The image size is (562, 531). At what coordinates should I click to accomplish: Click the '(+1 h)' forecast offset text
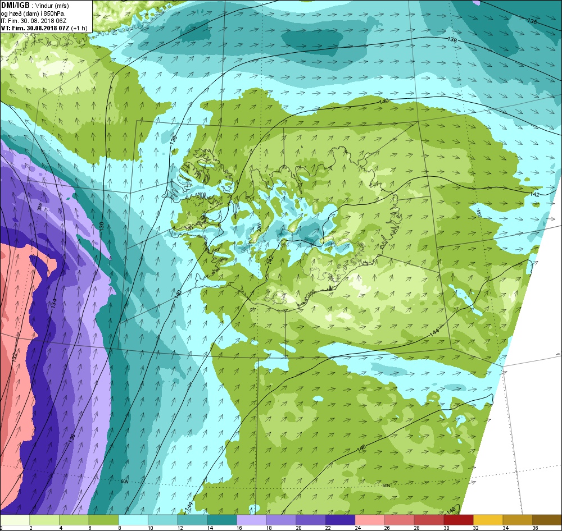point(79,28)
